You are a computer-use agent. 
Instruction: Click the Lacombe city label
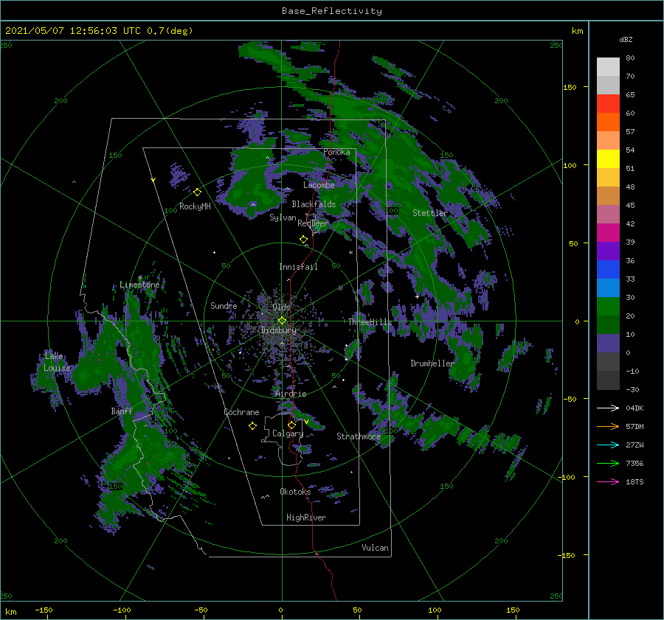(x=319, y=185)
